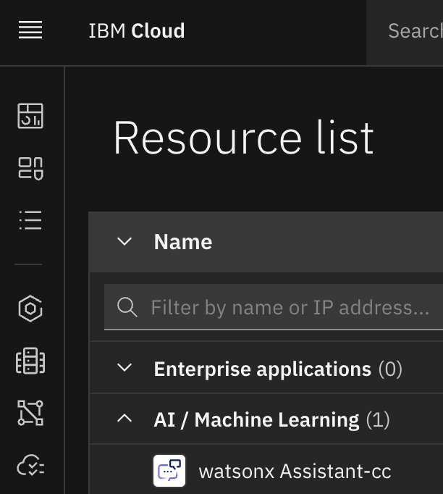Collapse the AI / Machine Learning group
Screen dimensions: 443x494
pyautogui.click(x=125, y=418)
